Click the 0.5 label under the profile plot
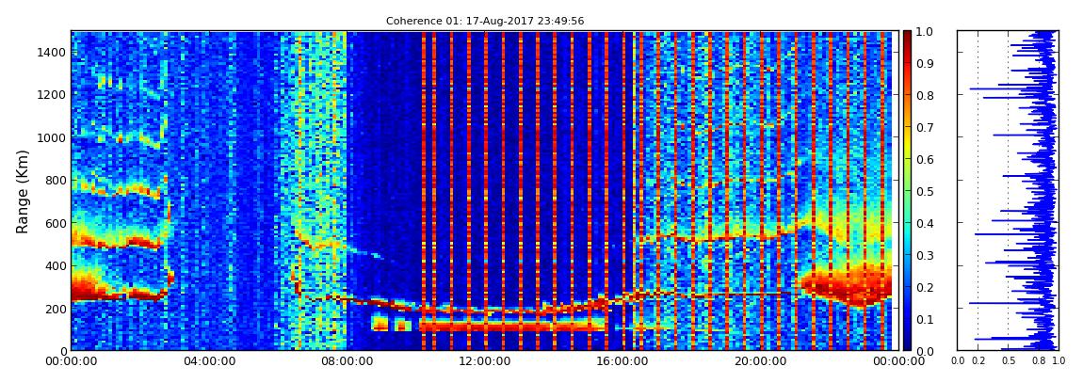 click(x=1009, y=361)
